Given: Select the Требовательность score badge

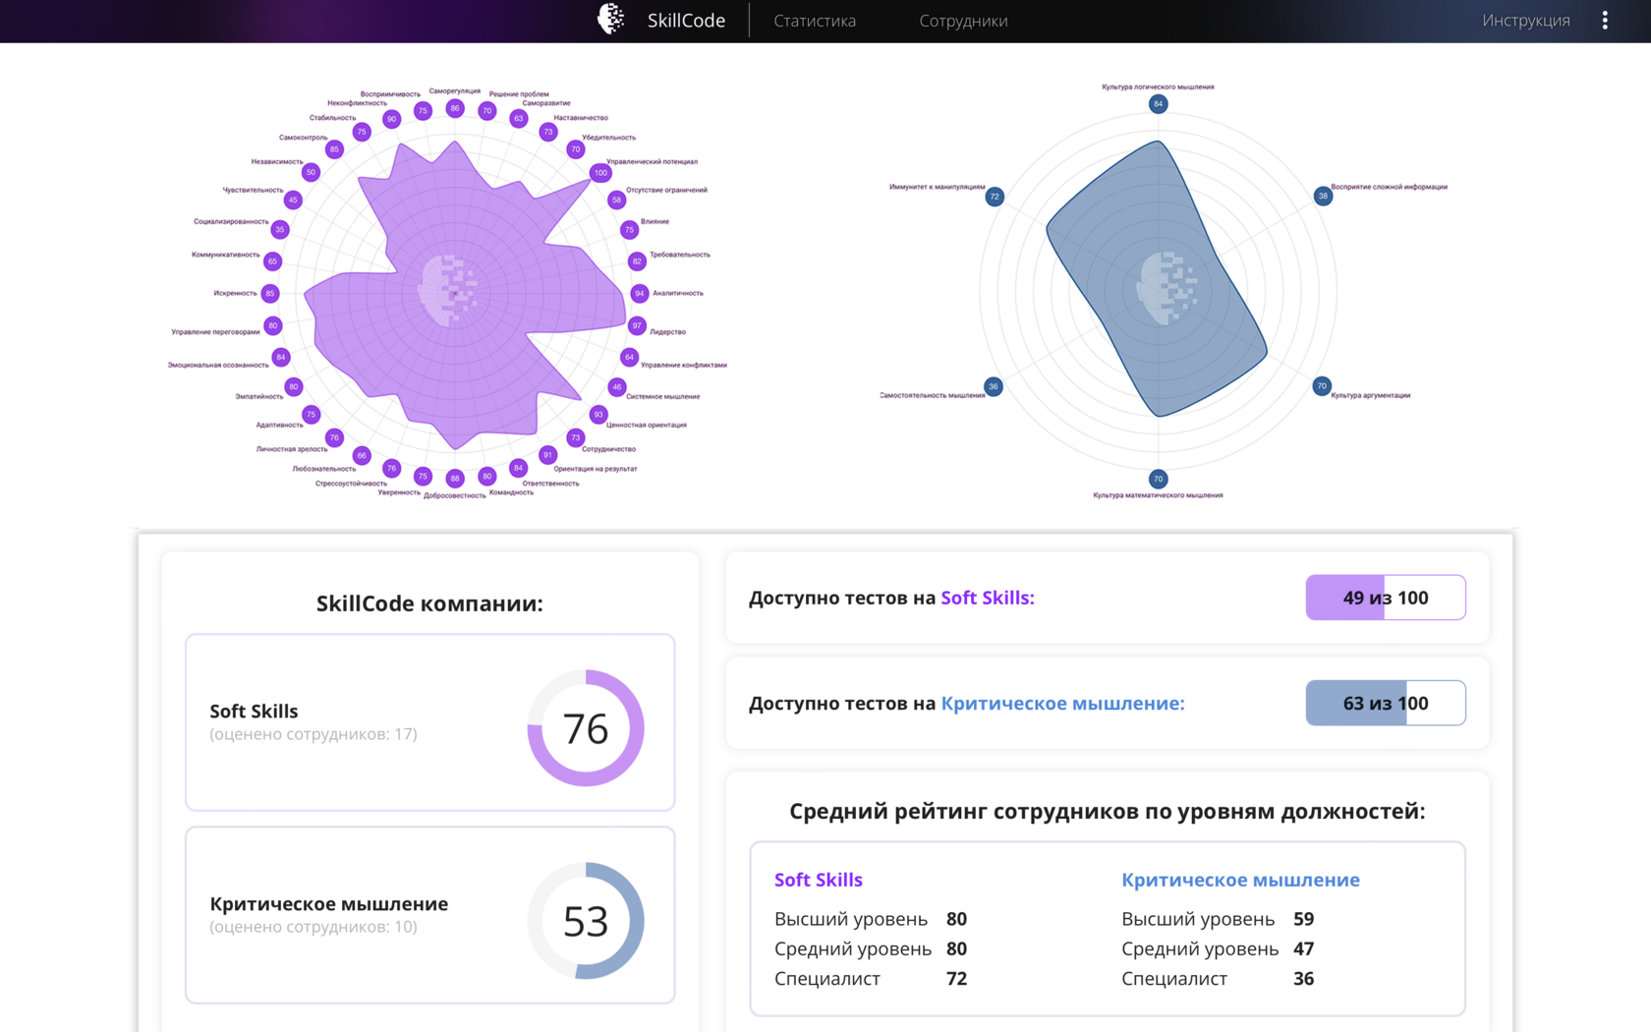Looking at the screenshot, I should [x=637, y=261].
